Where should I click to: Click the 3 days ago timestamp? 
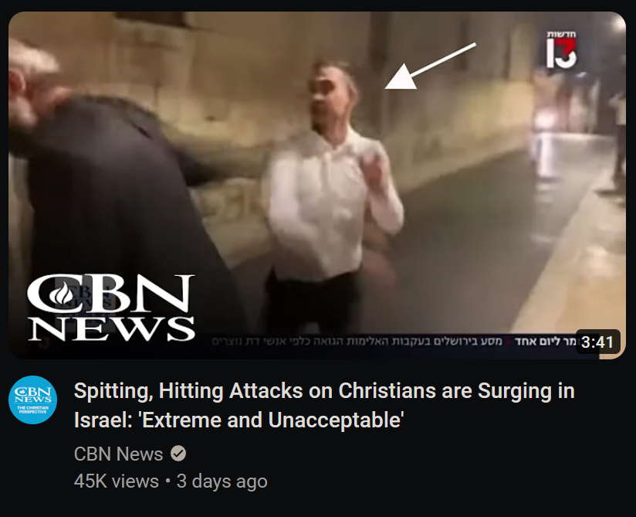point(222,481)
